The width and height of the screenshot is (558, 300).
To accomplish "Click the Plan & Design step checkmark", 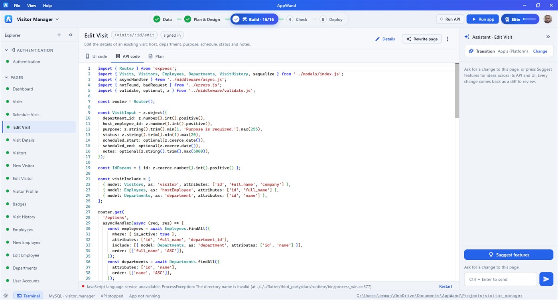I will click(x=187, y=19).
